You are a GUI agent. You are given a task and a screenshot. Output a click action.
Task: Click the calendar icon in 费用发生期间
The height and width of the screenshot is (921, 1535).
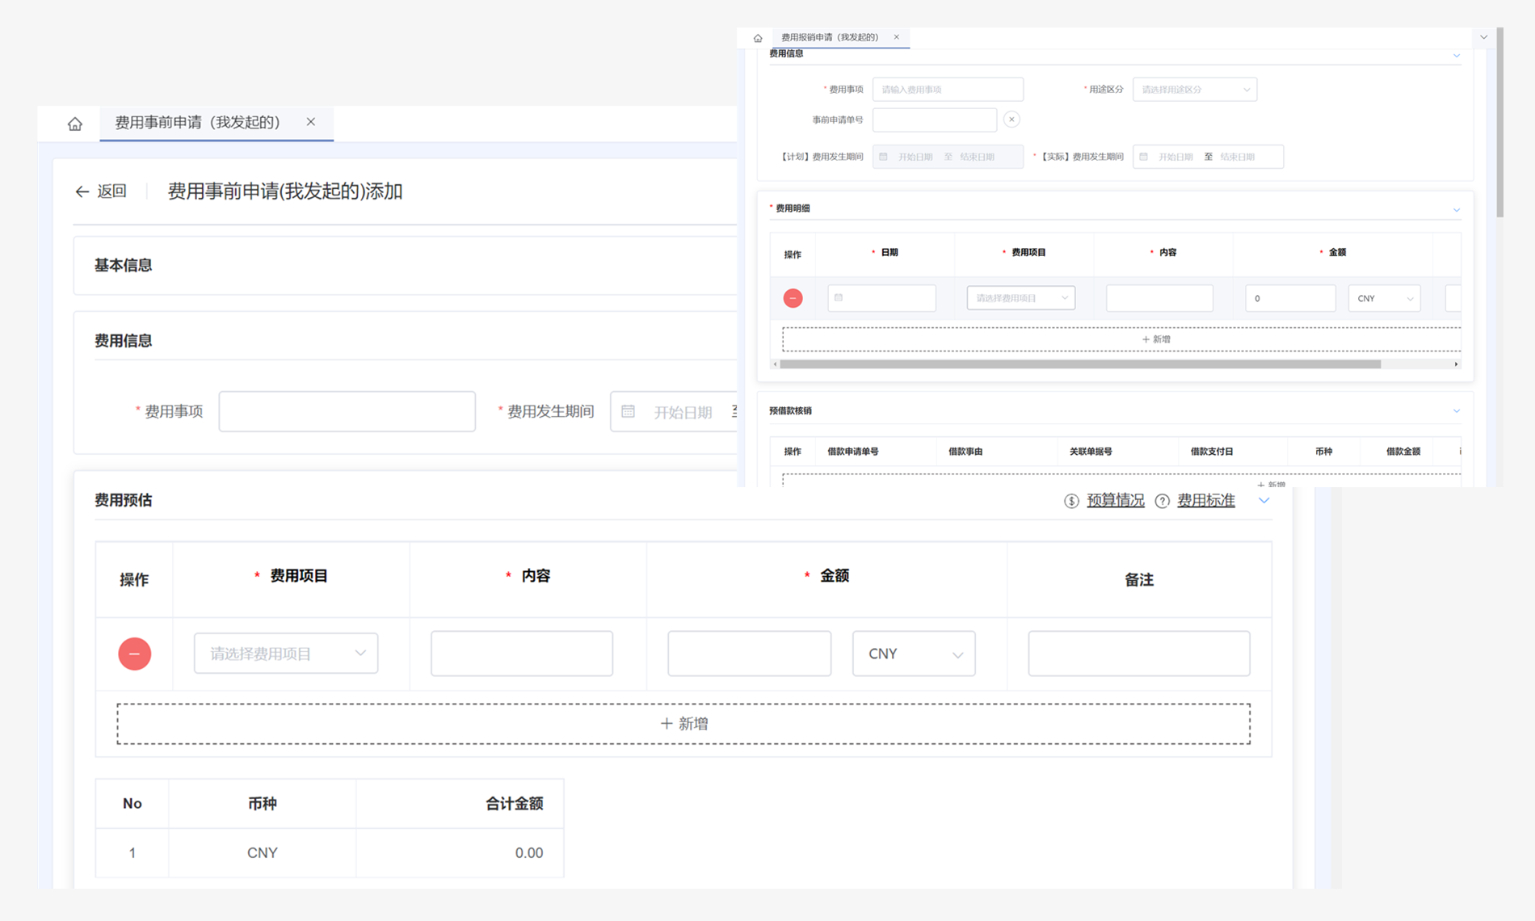pos(629,412)
